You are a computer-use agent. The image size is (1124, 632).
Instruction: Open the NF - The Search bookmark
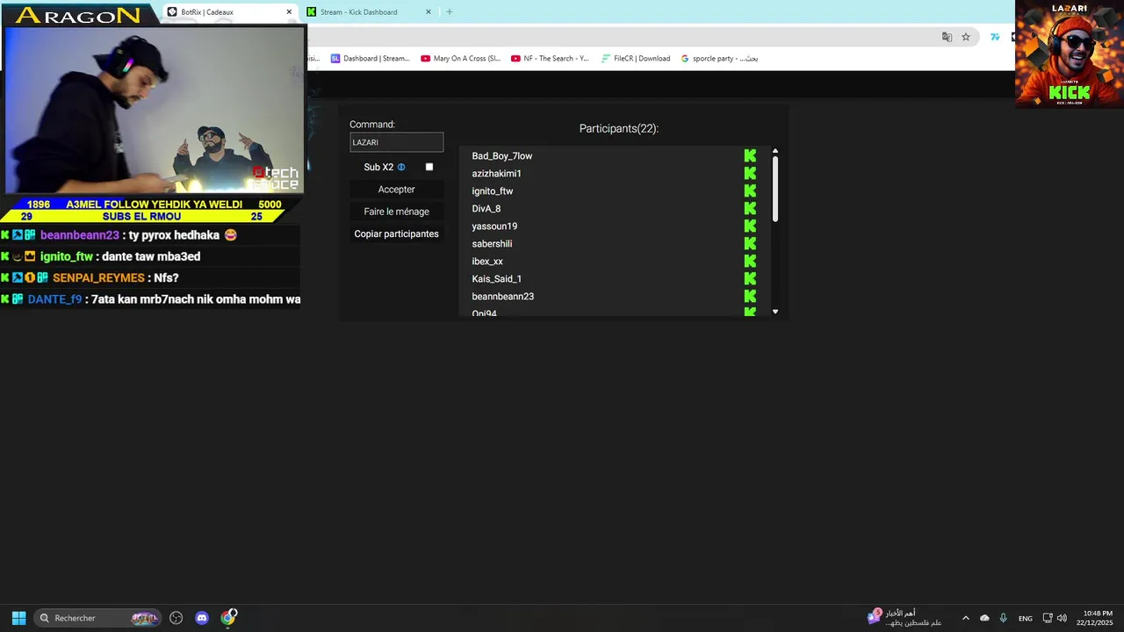[x=551, y=59]
